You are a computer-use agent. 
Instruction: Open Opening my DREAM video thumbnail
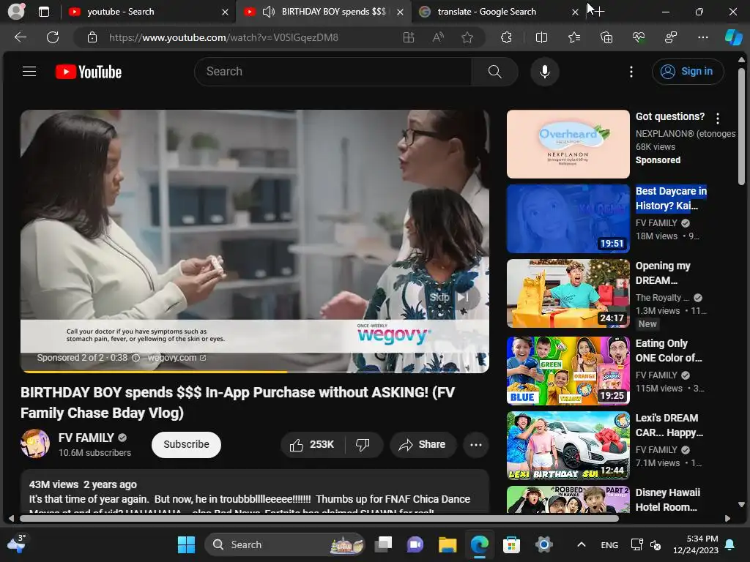[x=568, y=293]
